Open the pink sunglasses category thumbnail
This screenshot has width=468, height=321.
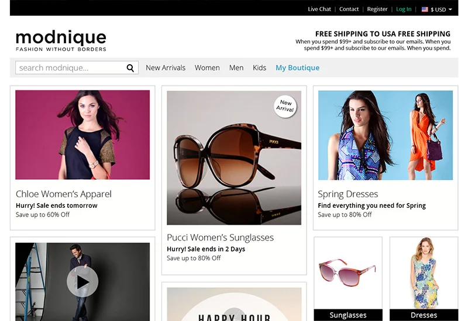click(x=348, y=273)
